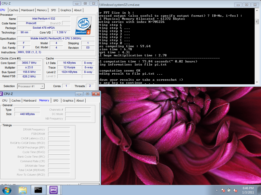Click the Technology value '90 nm'

point(24,32)
